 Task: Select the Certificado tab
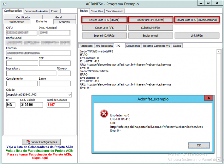click(x=23, y=17)
